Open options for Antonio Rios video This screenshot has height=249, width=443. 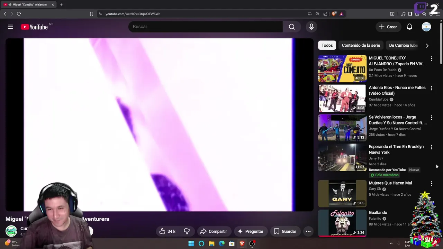tap(432, 88)
